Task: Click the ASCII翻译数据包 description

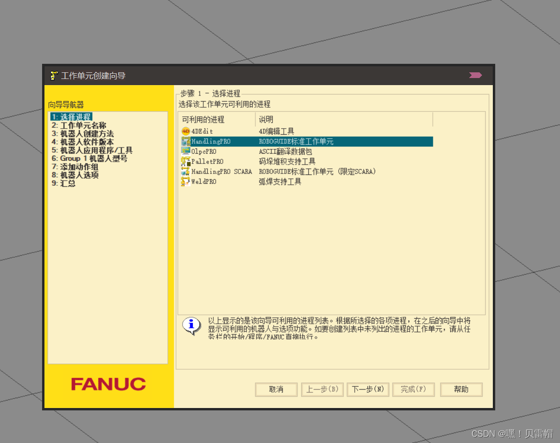Action: click(285, 151)
